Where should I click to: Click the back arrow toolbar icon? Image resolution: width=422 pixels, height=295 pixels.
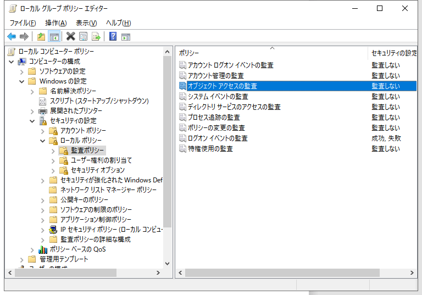click(11, 37)
